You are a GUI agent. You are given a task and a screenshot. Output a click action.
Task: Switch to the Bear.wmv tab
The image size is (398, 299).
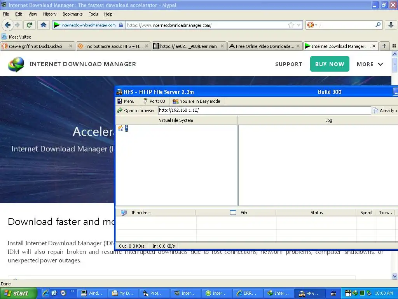coord(189,46)
